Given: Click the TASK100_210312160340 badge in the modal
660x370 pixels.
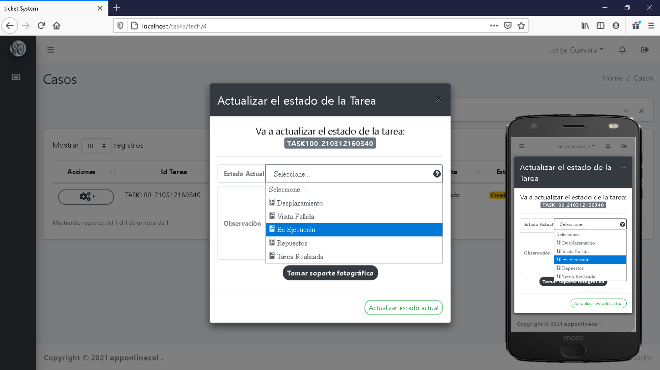Looking at the screenshot, I should point(330,144).
